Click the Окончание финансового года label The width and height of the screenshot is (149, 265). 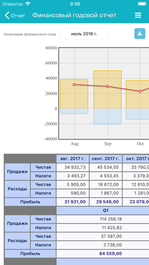point(30,34)
